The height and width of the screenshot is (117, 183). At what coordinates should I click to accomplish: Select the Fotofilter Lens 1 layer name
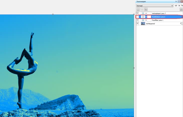(157, 20)
